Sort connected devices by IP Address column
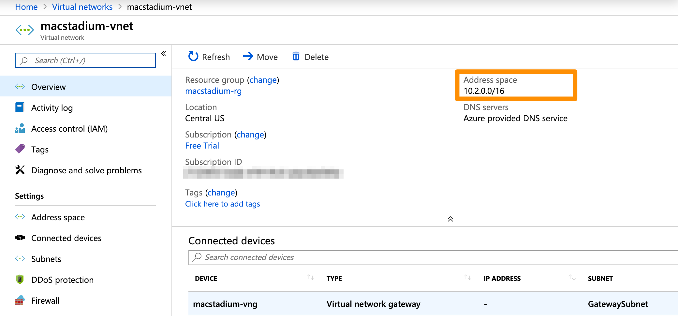Image resolution: width=678 pixels, height=316 pixels. (572, 278)
